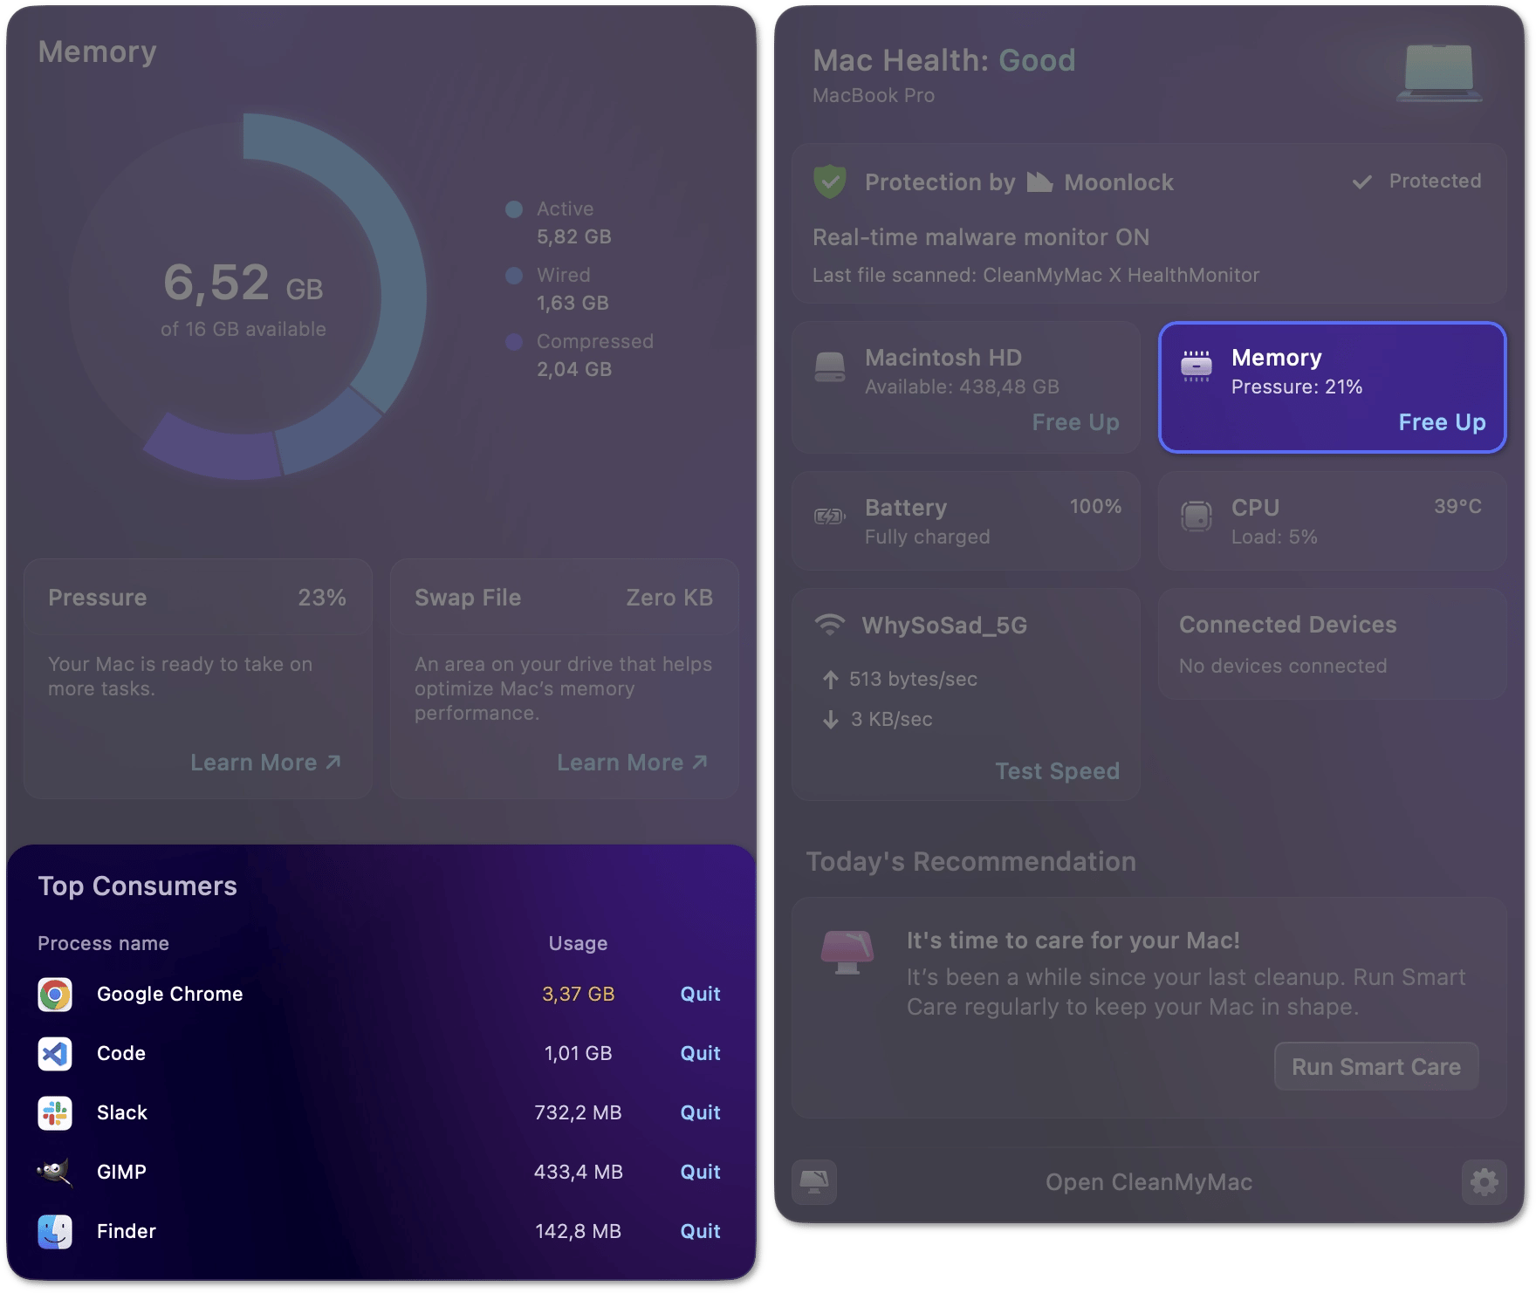Select the Battery card
The height and width of the screenshot is (1293, 1536).
coord(966,522)
